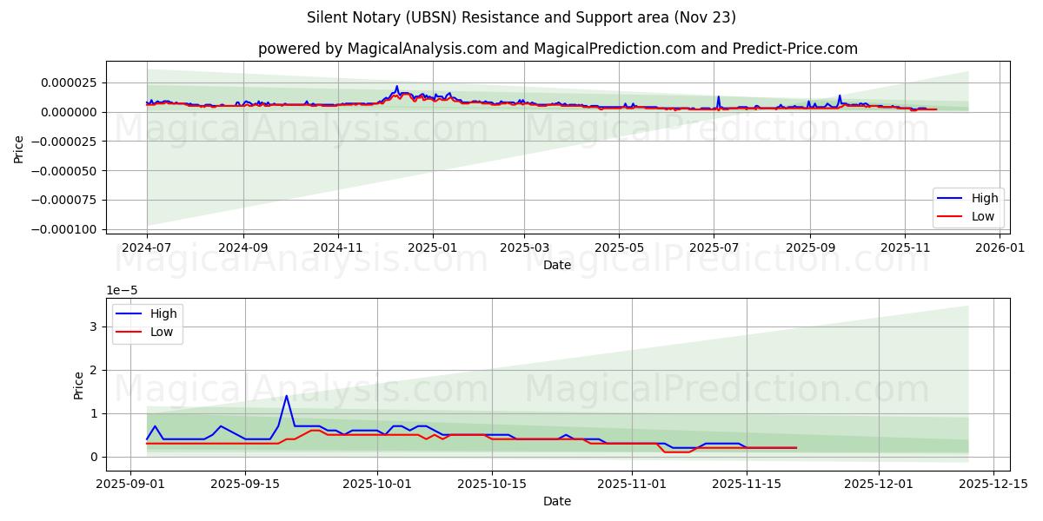This screenshot has width=1043, height=521.
Task: Click the '2025-03' tick label on the top x-axis
Action: 524,248
